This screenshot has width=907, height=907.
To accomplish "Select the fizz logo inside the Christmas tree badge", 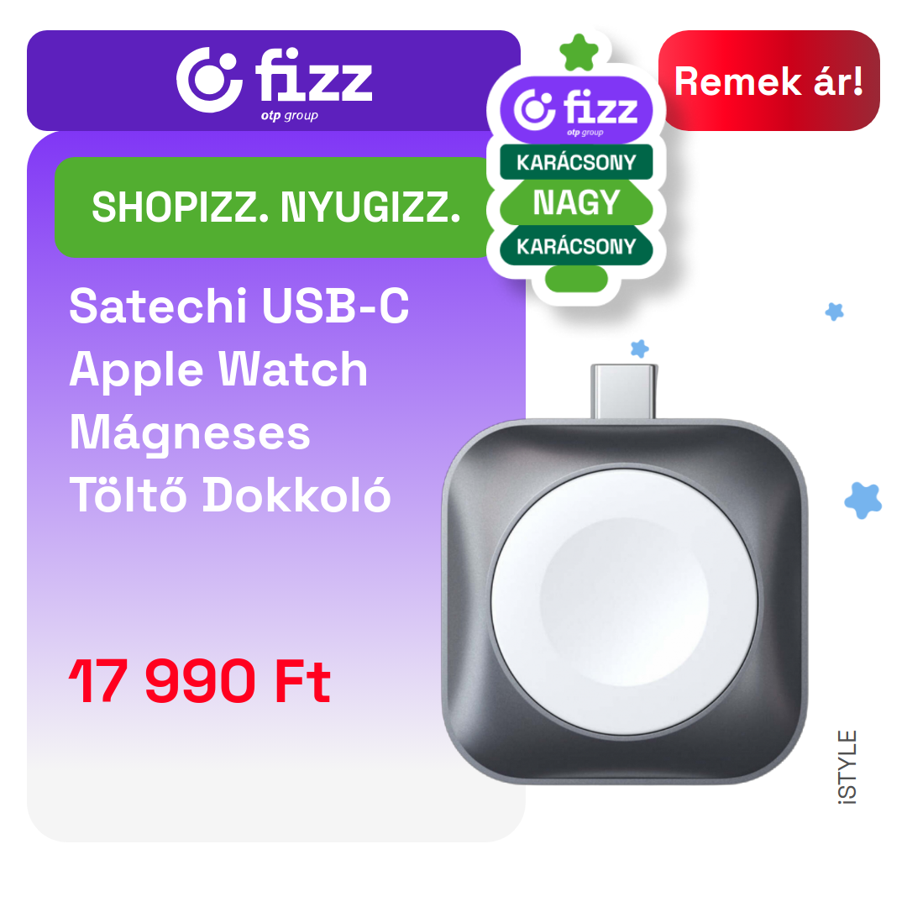I will (576, 110).
